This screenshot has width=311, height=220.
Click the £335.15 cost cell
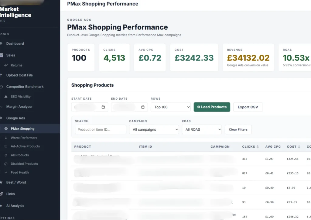(292, 174)
